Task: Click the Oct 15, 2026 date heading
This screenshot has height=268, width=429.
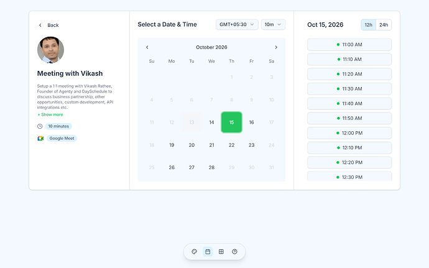Action: (x=325, y=25)
